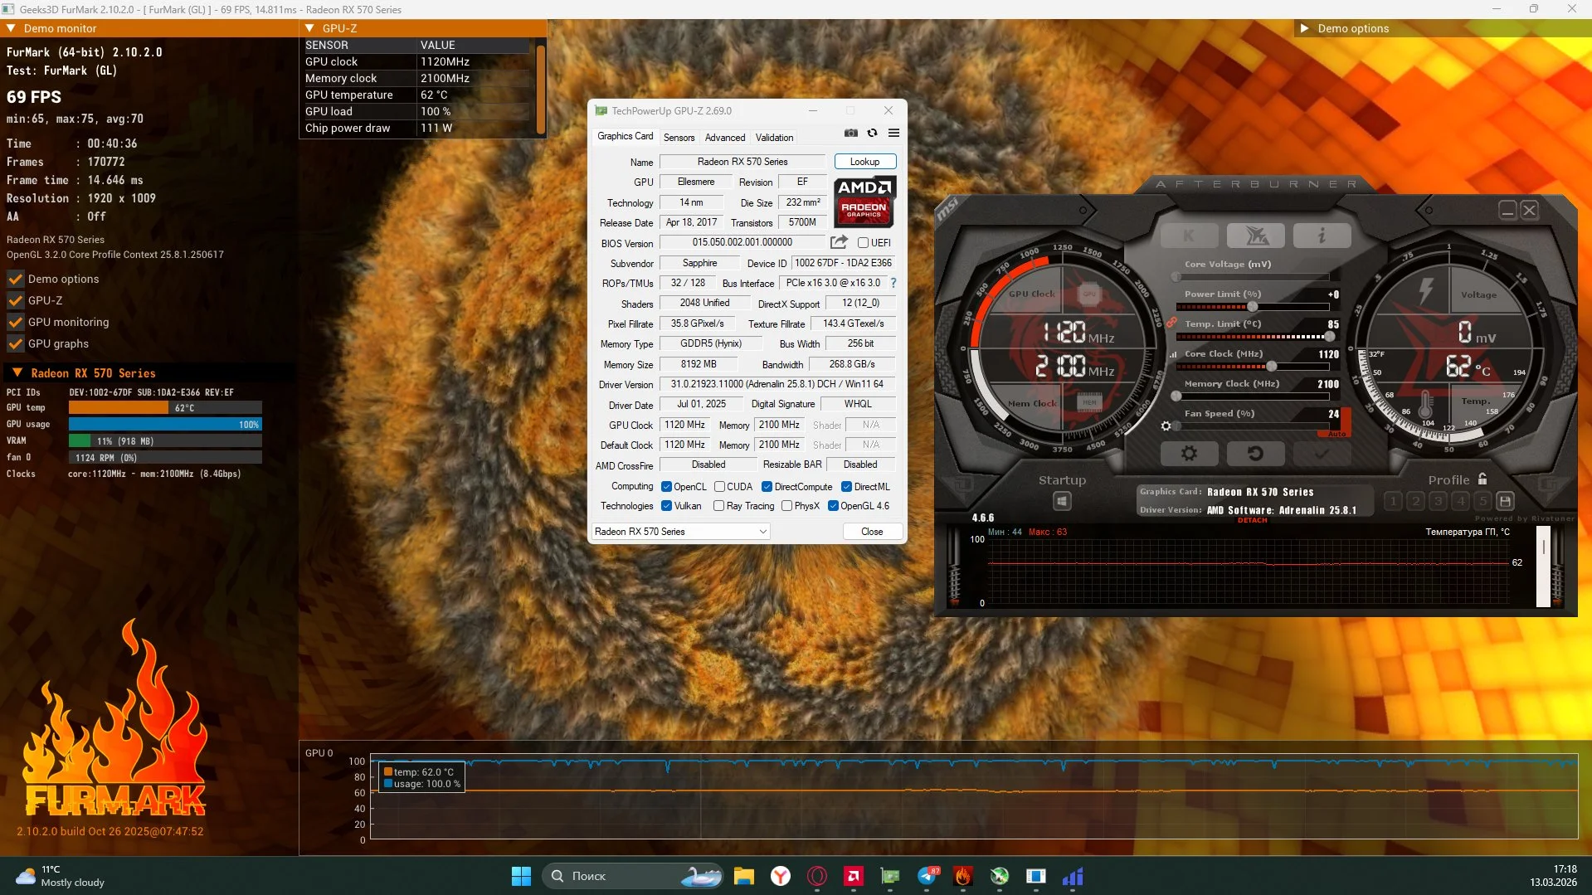Uncheck GPU-Z in FurMark demo monitor
The width and height of the screenshot is (1592, 895).
tap(16, 300)
